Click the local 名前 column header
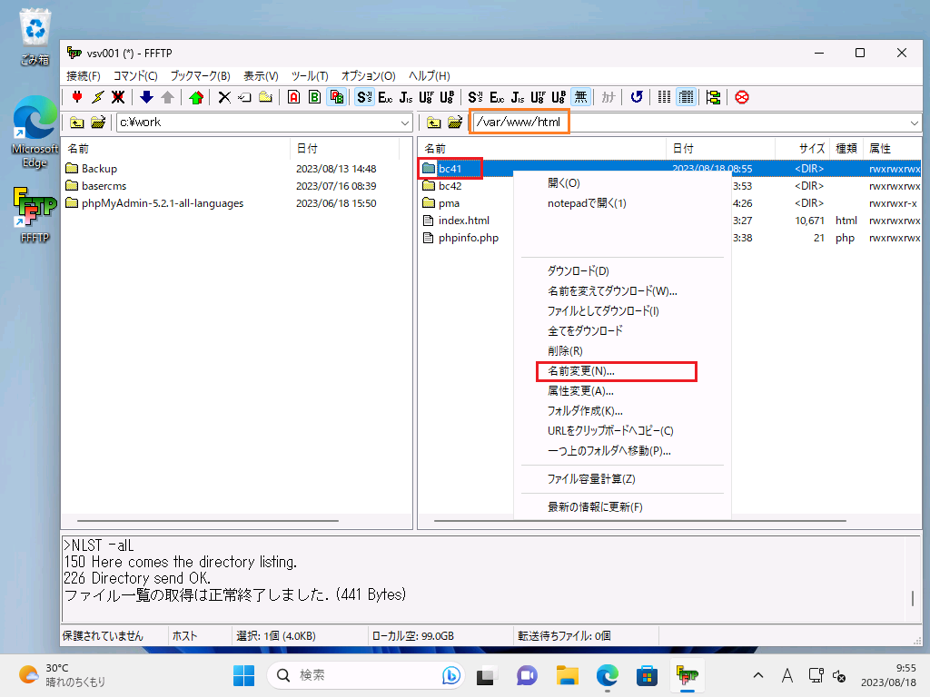930x697 pixels. (x=78, y=148)
